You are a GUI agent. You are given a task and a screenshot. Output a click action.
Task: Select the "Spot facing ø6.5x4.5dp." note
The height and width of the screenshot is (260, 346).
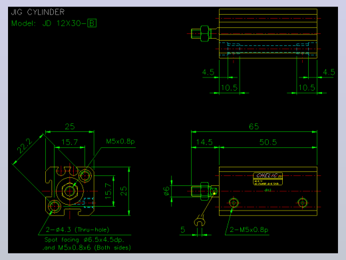point(85,240)
